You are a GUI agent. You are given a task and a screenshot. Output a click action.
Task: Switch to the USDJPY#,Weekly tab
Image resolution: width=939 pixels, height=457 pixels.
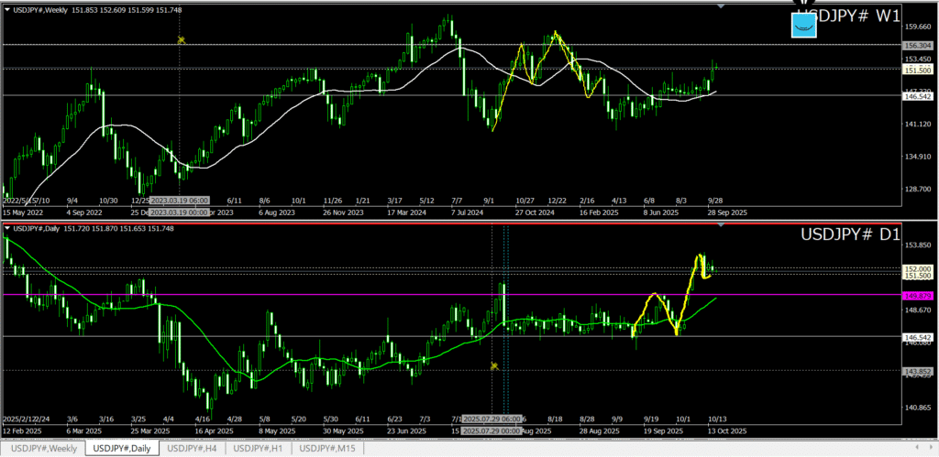tap(43, 448)
